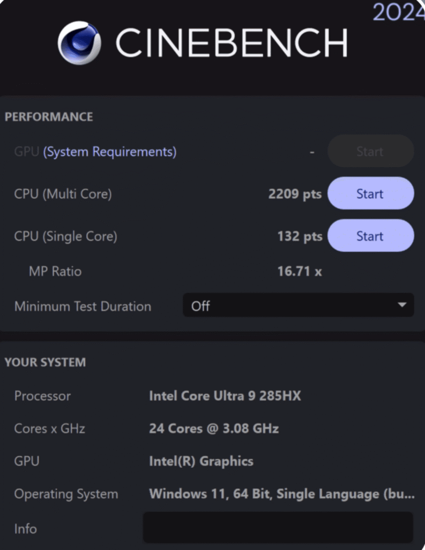Click the CPU (Multi Core) label
This screenshot has width=425, height=550.
tap(63, 194)
